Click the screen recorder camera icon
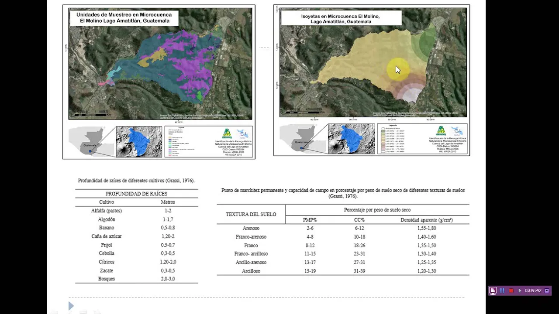This screenshot has height=314, width=559. 493,290
